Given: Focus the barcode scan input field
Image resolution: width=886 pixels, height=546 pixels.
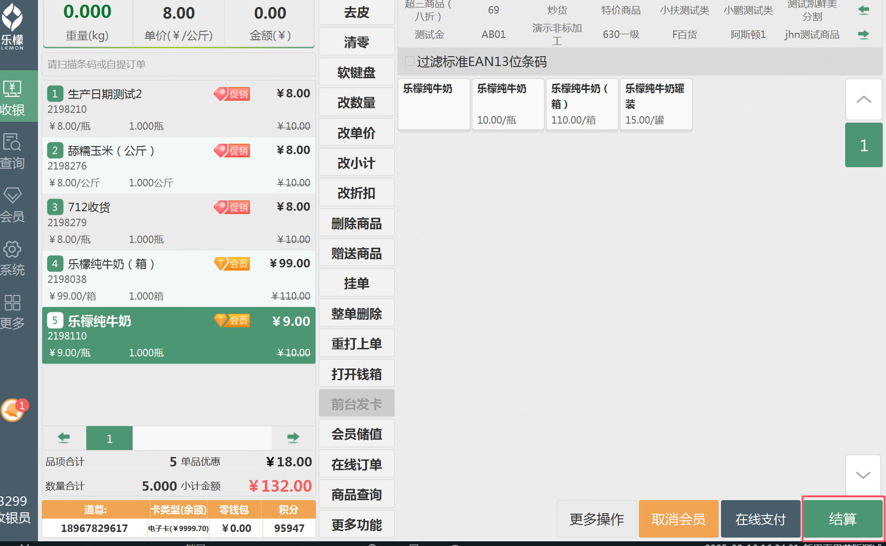Looking at the screenshot, I should [179, 64].
